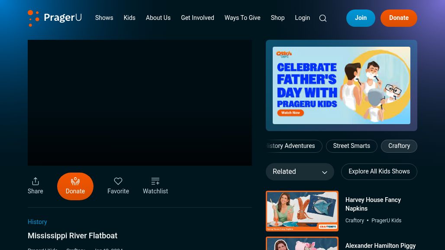Open Ways To Give menu
The width and height of the screenshot is (445, 250).
click(242, 18)
